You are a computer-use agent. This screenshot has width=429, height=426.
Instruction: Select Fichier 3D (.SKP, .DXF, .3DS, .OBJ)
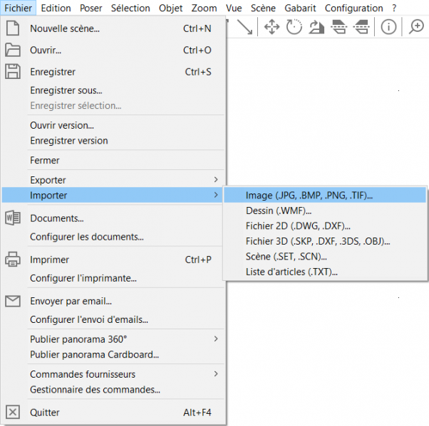(x=318, y=241)
